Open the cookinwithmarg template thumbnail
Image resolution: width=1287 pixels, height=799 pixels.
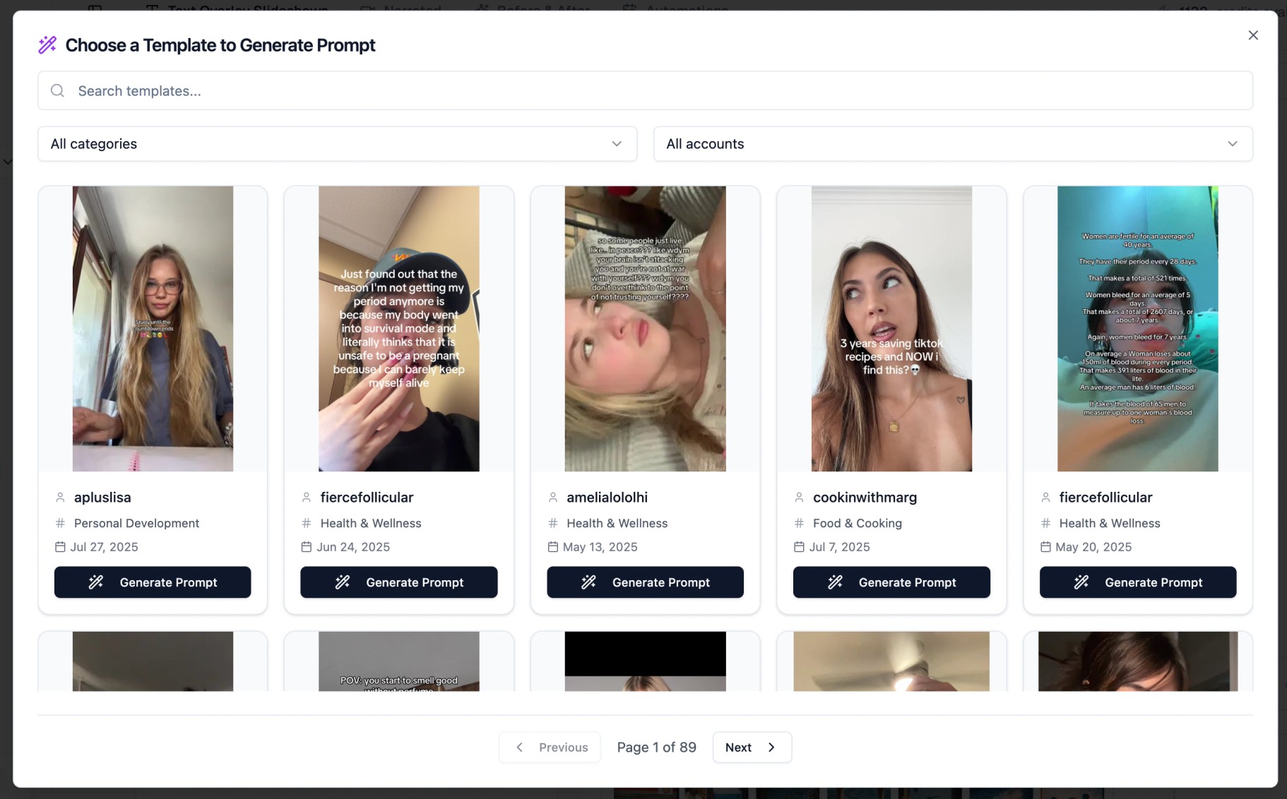point(891,329)
